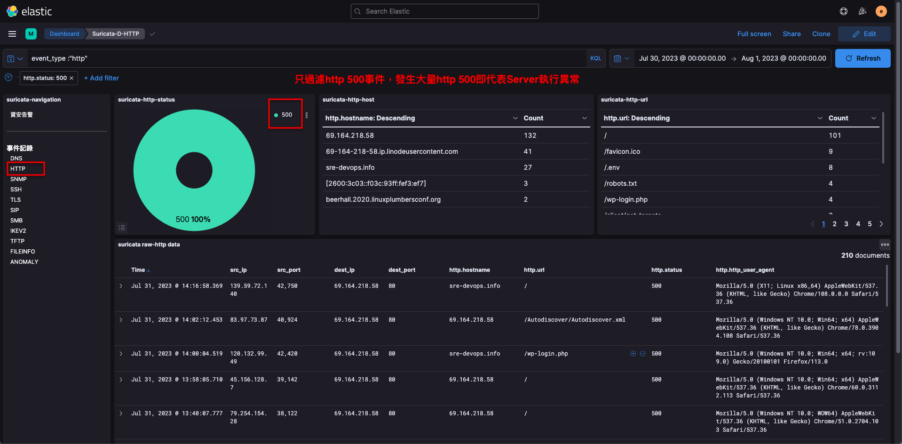This screenshot has height=444, width=902.
Task: Edit the dashboard
Action: [864, 34]
